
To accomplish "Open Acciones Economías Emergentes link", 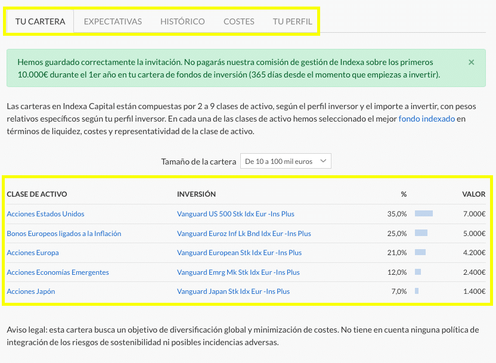I will point(58,272).
